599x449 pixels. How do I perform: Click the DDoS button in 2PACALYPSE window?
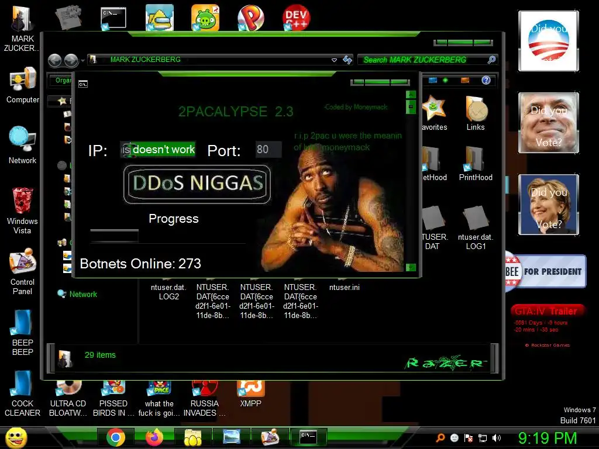tap(197, 184)
